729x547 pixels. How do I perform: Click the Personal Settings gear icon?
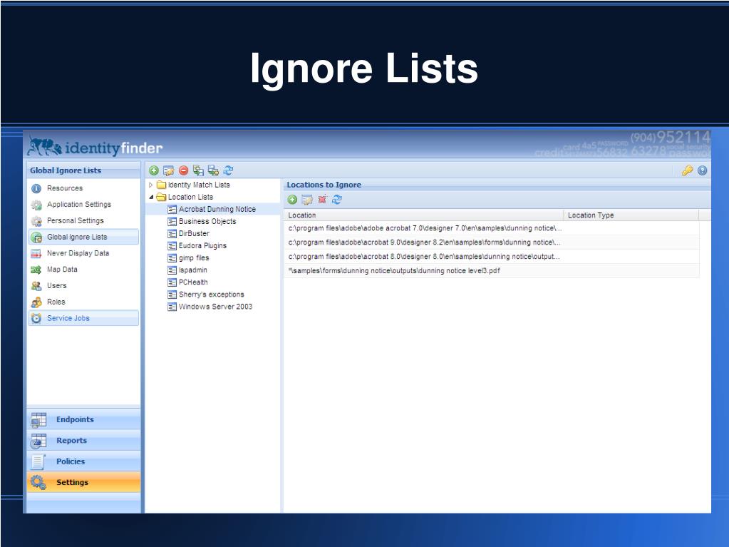point(36,221)
